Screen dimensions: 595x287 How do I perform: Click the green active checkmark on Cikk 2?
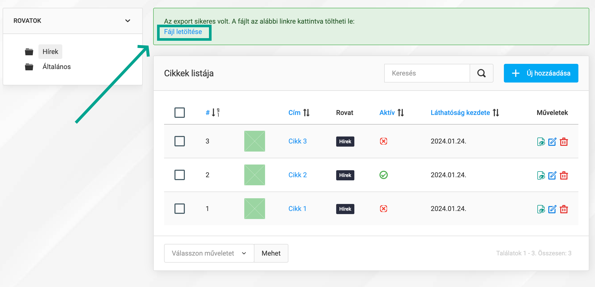point(384,175)
